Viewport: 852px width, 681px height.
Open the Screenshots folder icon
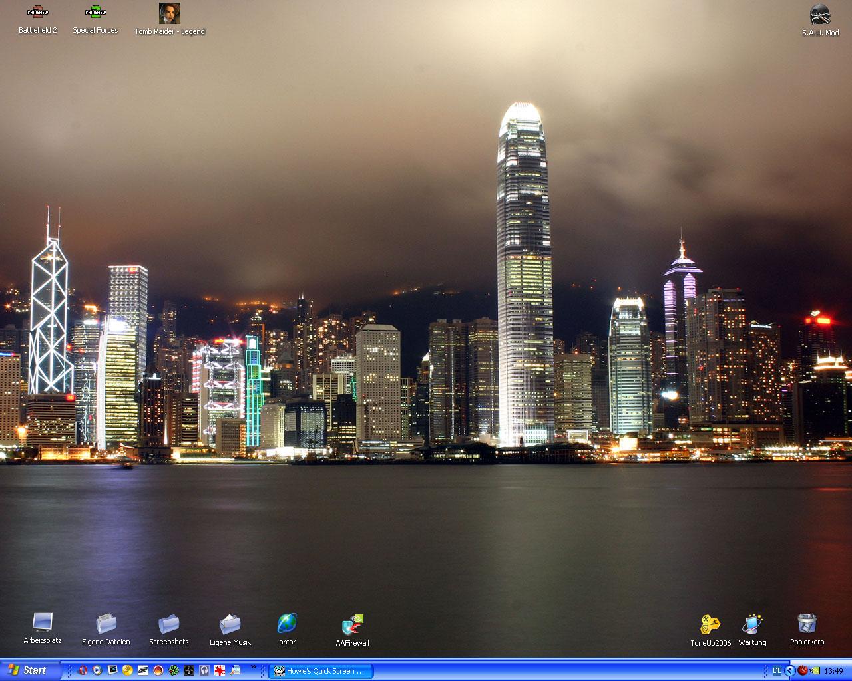pos(168,630)
